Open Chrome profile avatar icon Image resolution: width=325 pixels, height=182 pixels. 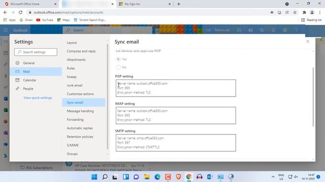coord(312,12)
